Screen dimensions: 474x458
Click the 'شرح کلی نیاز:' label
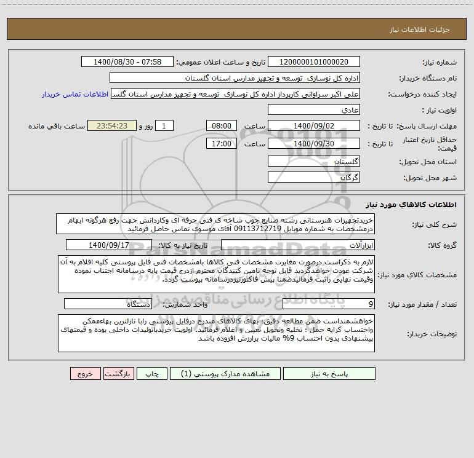tap(435, 224)
